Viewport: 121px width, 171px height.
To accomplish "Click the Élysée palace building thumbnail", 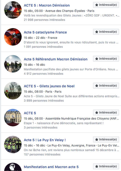I will (13, 117).
